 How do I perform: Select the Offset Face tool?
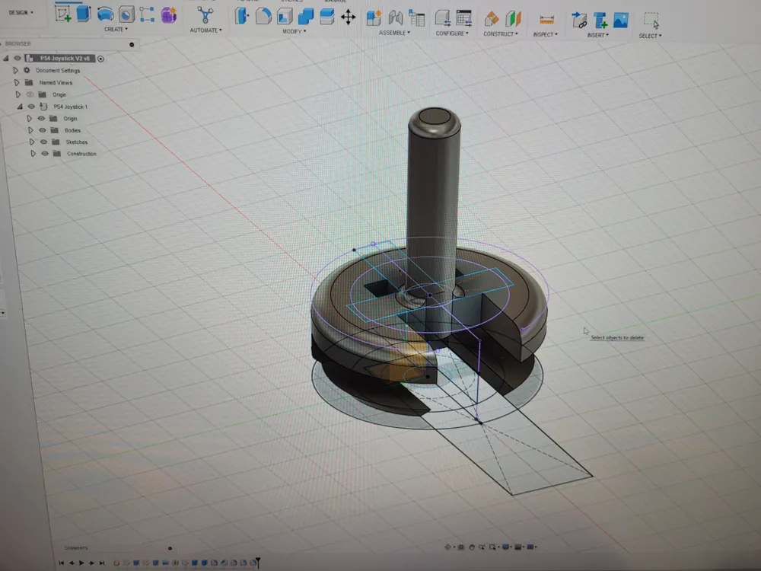(x=327, y=17)
